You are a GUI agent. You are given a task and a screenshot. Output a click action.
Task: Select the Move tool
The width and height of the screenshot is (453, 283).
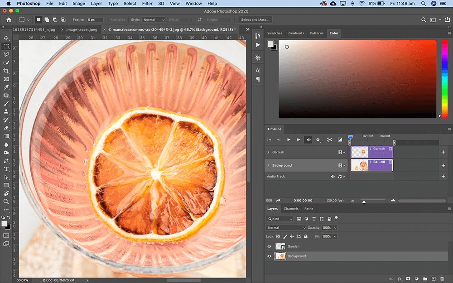pyautogui.click(x=6, y=38)
